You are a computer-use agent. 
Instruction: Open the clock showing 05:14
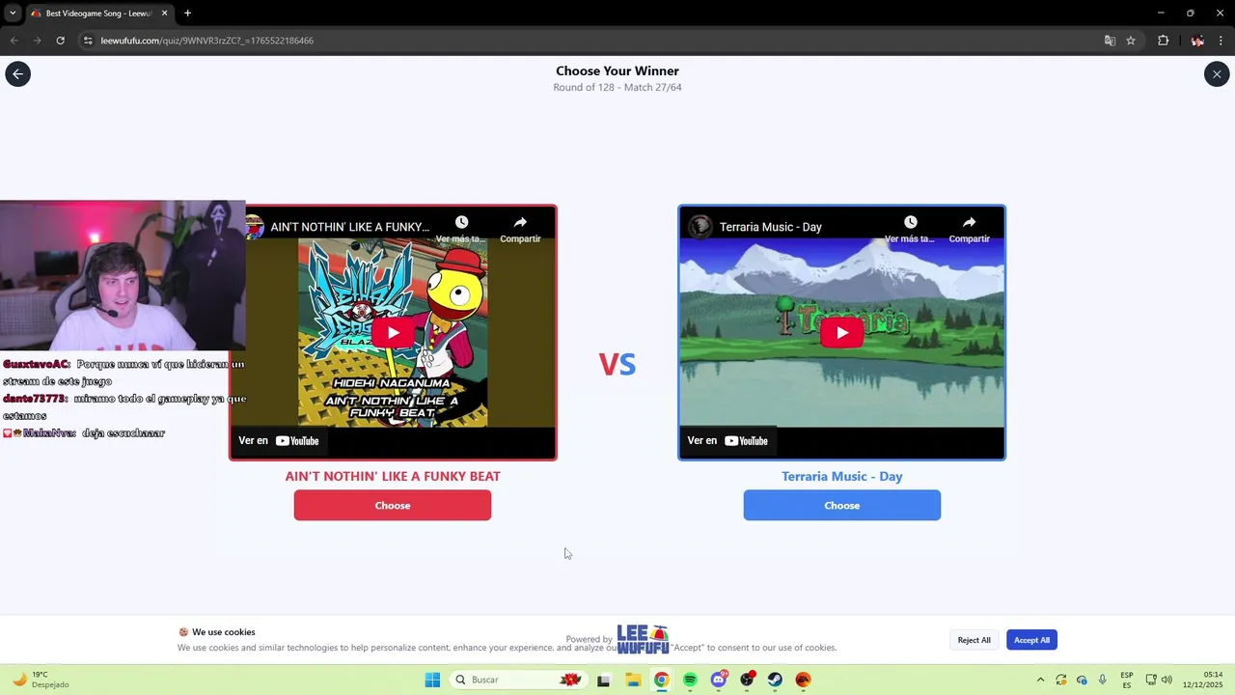click(1202, 680)
